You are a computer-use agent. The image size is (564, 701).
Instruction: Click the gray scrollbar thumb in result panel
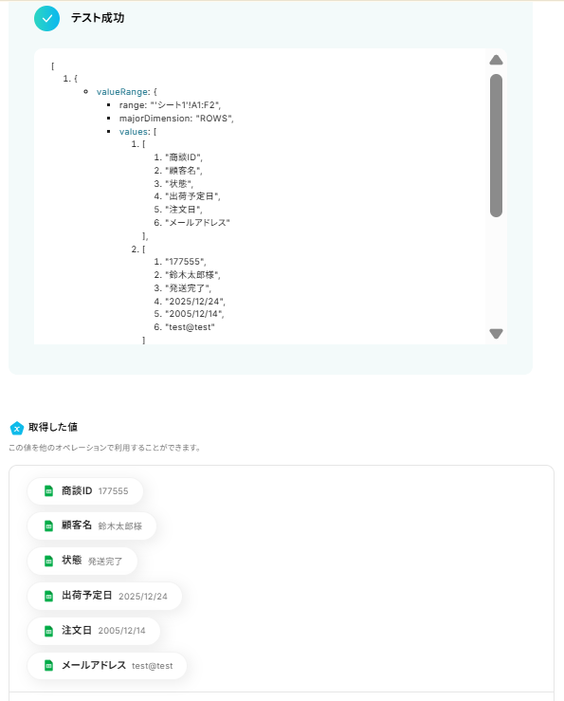click(x=496, y=146)
